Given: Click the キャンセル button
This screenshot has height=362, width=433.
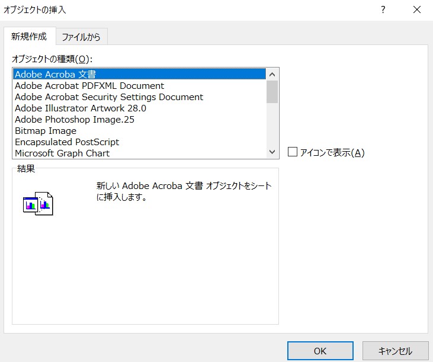Looking at the screenshot, I should tap(396, 351).
